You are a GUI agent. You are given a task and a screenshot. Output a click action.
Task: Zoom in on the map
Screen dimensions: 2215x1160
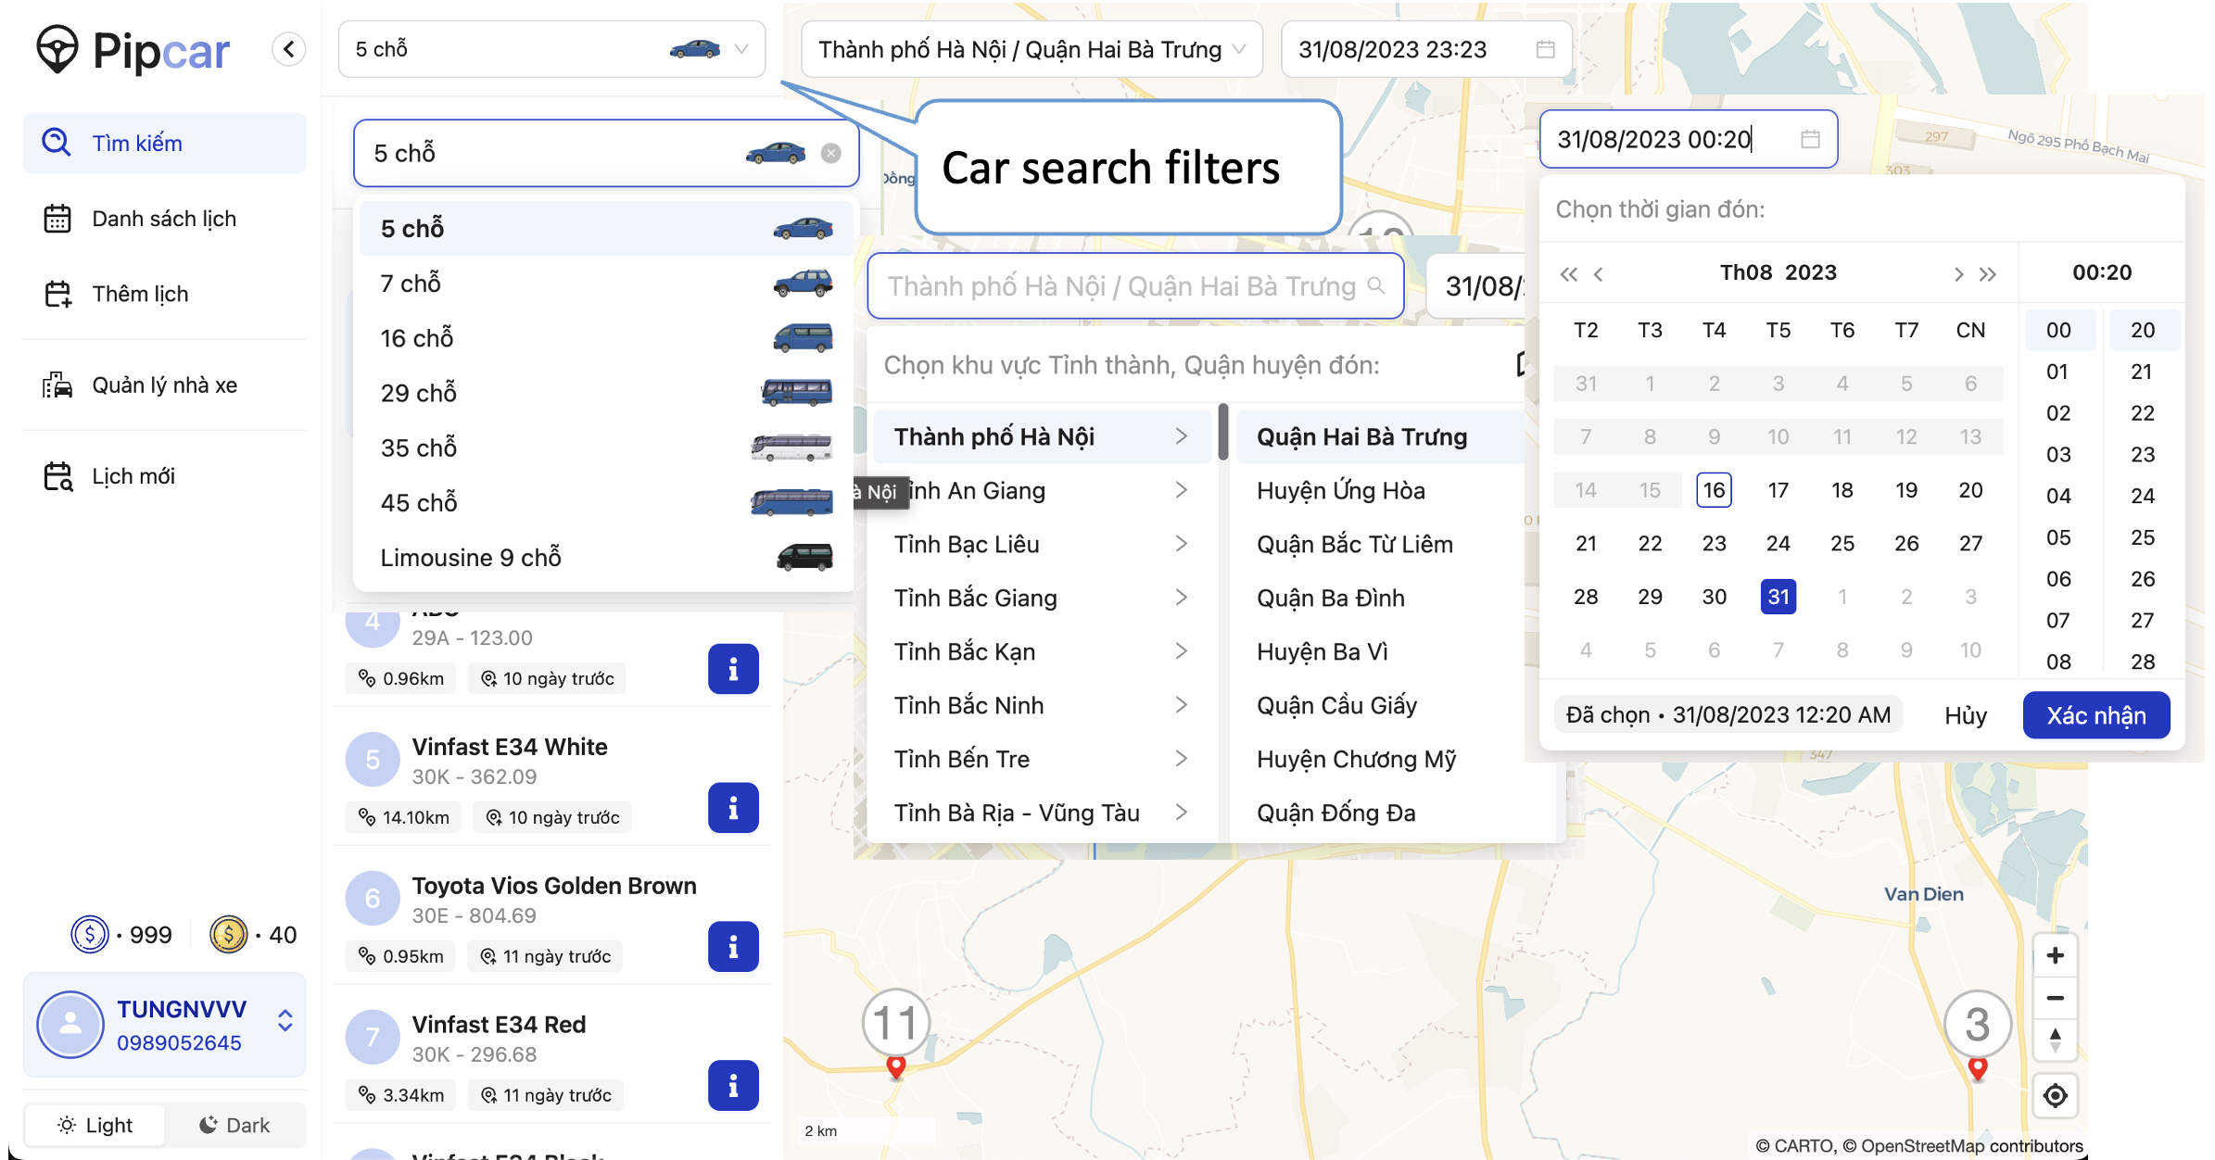point(2055,955)
